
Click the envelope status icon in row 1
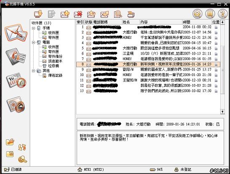(88, 27)
